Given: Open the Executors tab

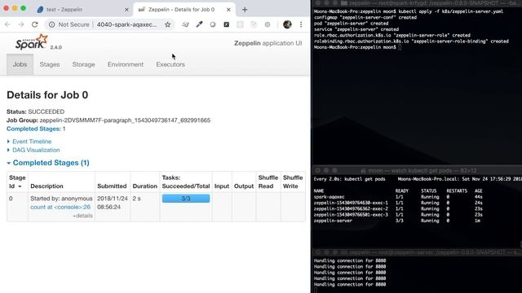Looking at the screenshot, I should [x=170, y=64].
